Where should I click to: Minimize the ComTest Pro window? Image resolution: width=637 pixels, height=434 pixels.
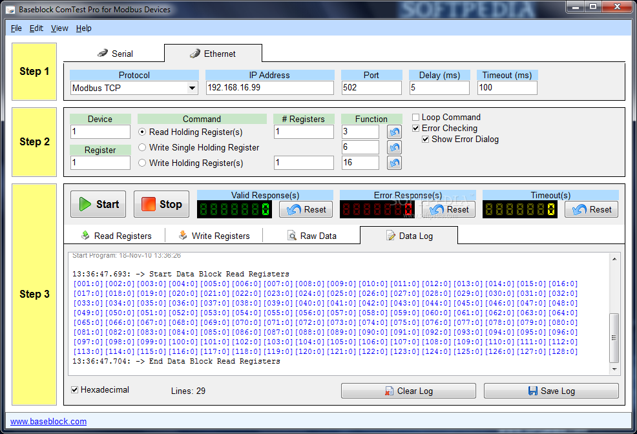(576, 6)
